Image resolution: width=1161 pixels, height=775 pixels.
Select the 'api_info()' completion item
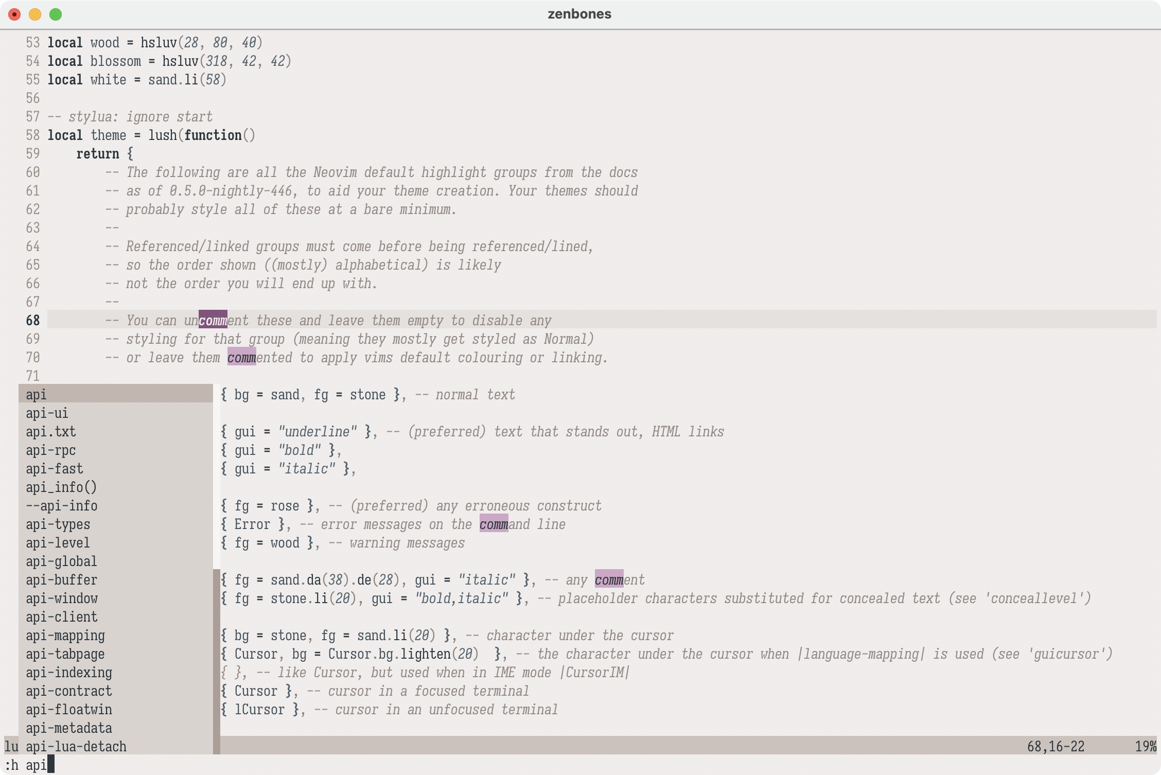click(x=61, y=487)
